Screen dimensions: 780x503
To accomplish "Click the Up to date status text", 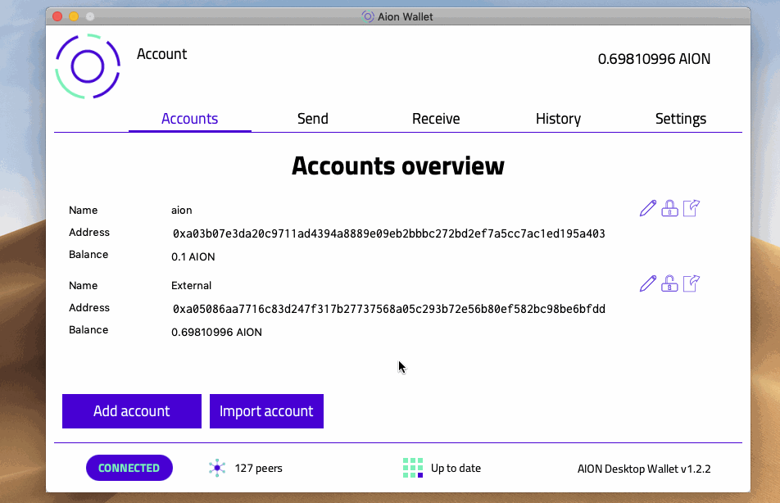I will tap(456, 468).
